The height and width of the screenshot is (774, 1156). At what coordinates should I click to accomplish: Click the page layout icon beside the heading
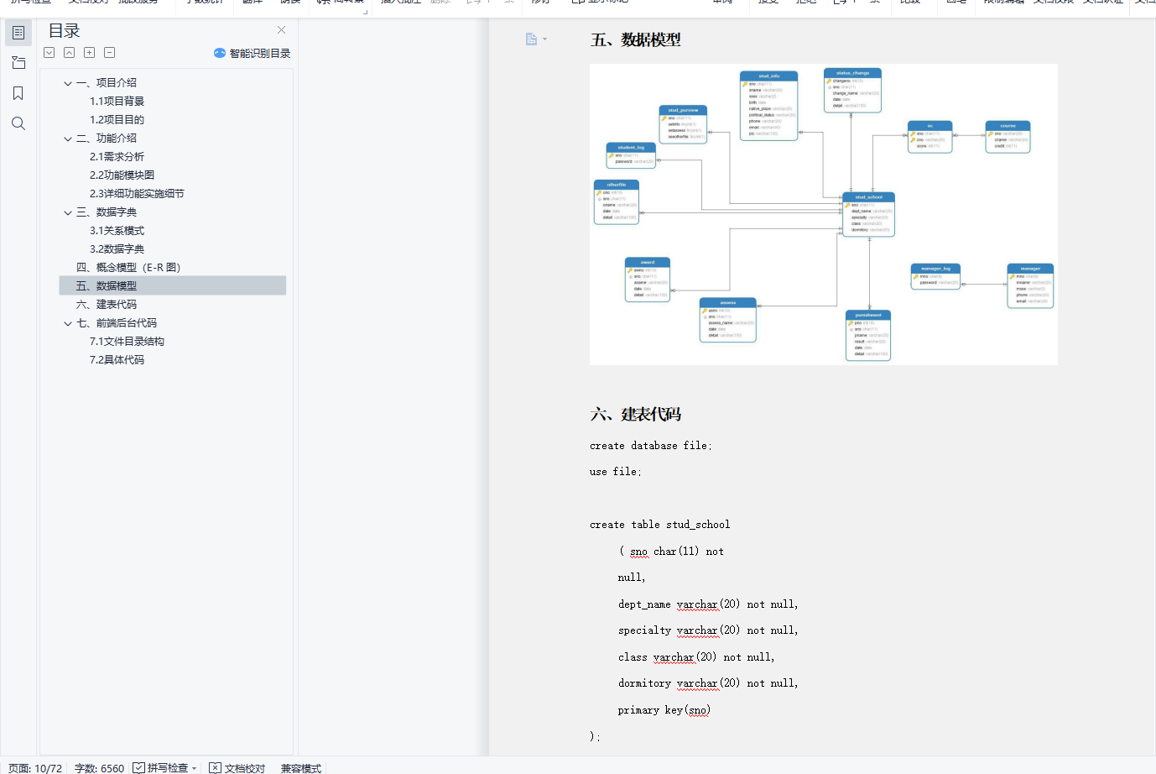point(531,39)
